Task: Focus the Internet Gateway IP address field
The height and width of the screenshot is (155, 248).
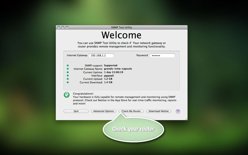Action: [101, 55]
